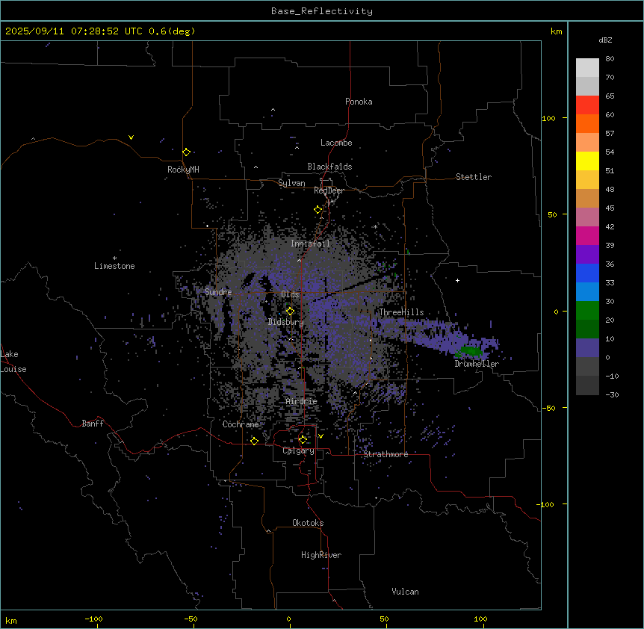Select the dark orange 57–60 dBZ swatch
Image resolution: width=644 pixels, height=629 pixels.
(x=587, y=123)
